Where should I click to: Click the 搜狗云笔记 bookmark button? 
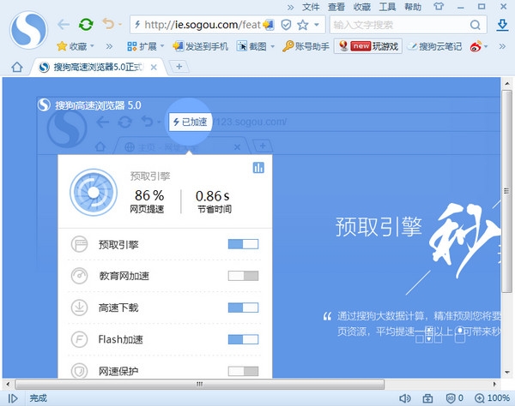coord(434,45)
